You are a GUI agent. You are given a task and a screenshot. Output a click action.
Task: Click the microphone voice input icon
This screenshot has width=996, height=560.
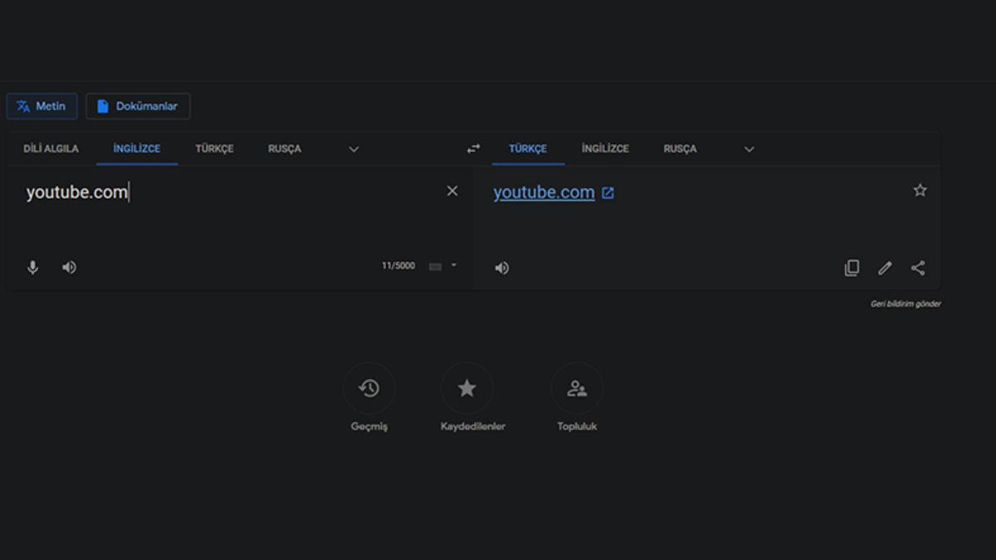[33, 267]
